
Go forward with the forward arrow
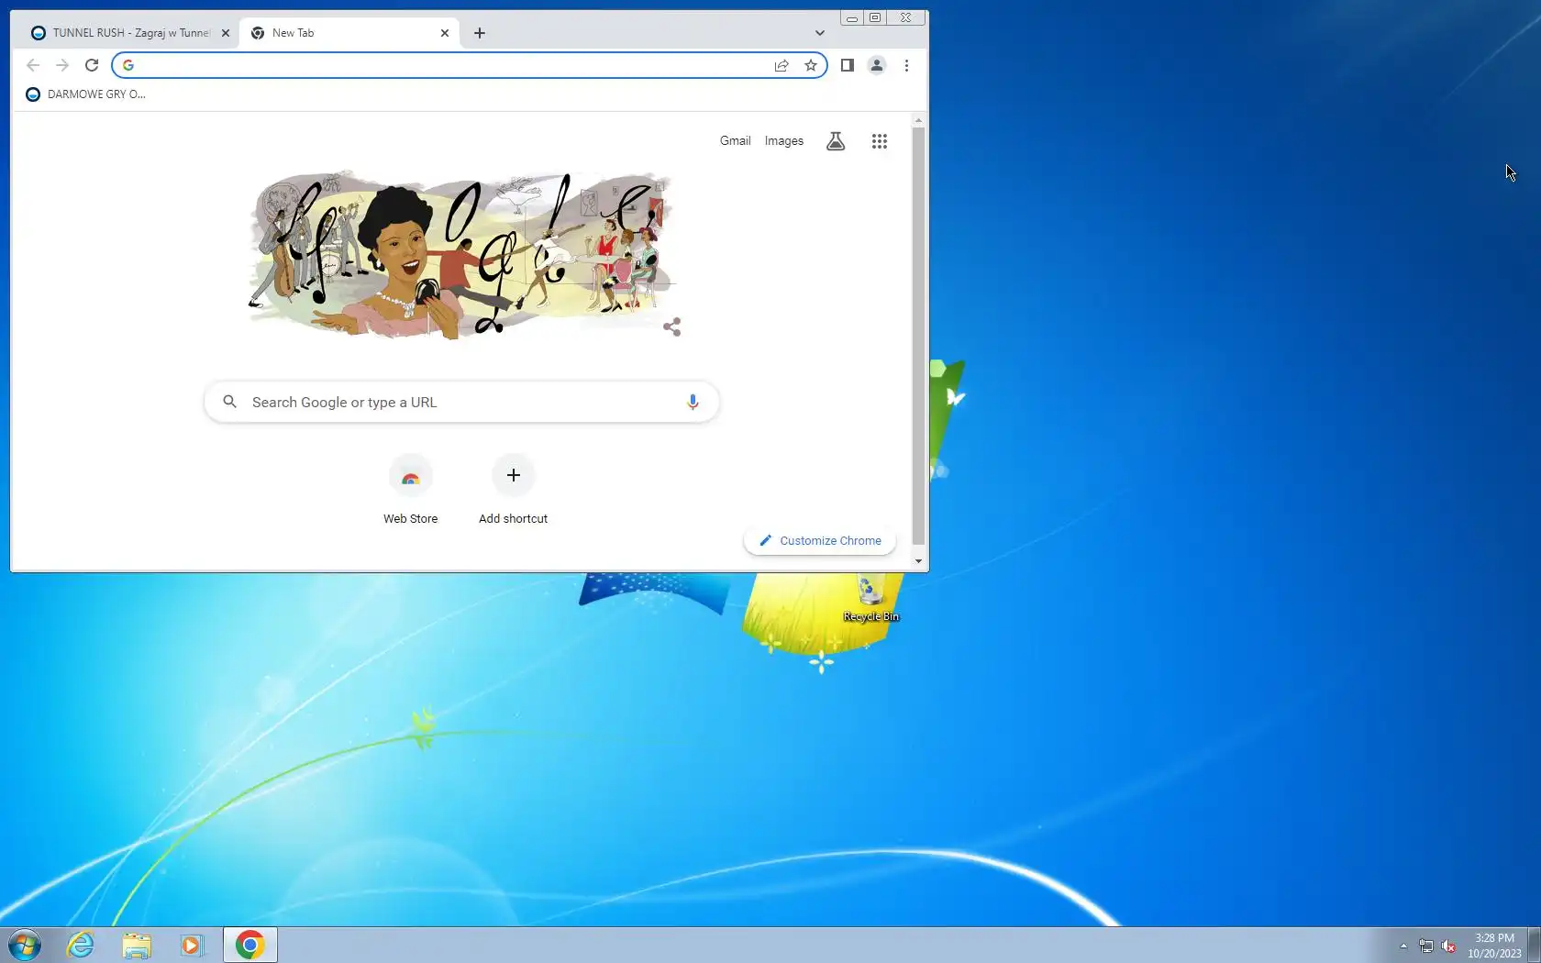pyautogui.click(x=62, y=65)
